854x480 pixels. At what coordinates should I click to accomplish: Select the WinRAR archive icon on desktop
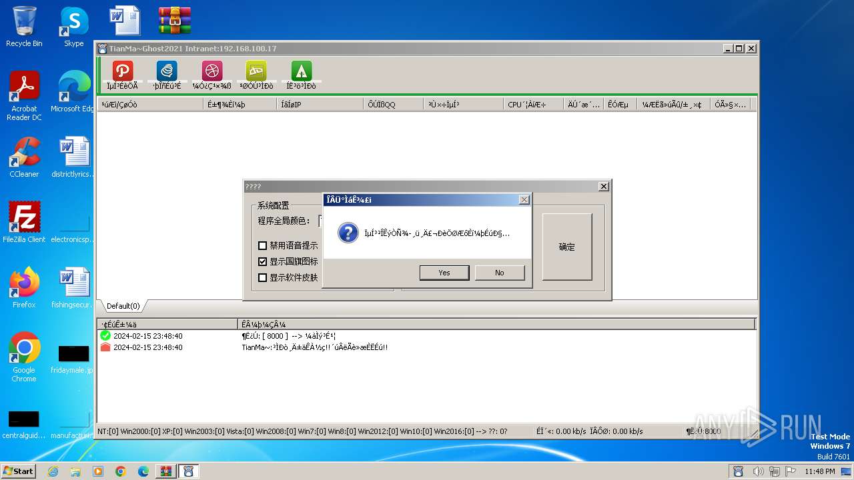(175, 21)
